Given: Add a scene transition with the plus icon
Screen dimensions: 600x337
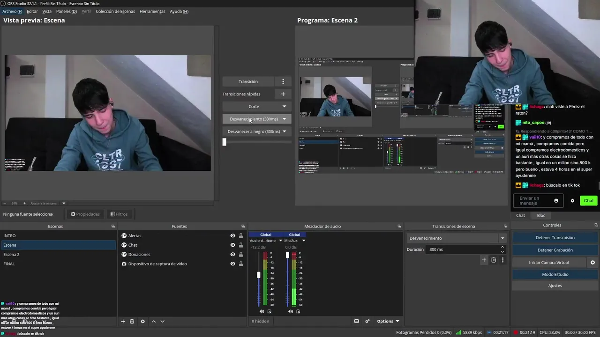Looking at the screenshot, I should tap(484, 260).
